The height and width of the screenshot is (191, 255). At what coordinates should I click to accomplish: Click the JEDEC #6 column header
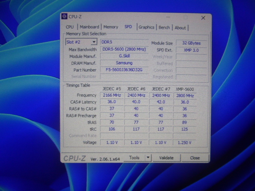[x=136, y=89]
